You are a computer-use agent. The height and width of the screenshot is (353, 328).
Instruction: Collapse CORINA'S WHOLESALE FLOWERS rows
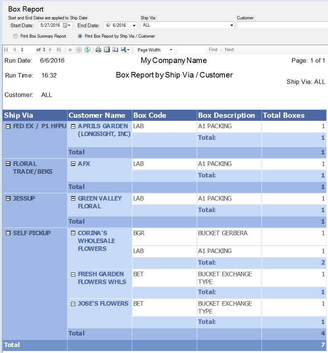pyautogui.click(x=73, y=233)
